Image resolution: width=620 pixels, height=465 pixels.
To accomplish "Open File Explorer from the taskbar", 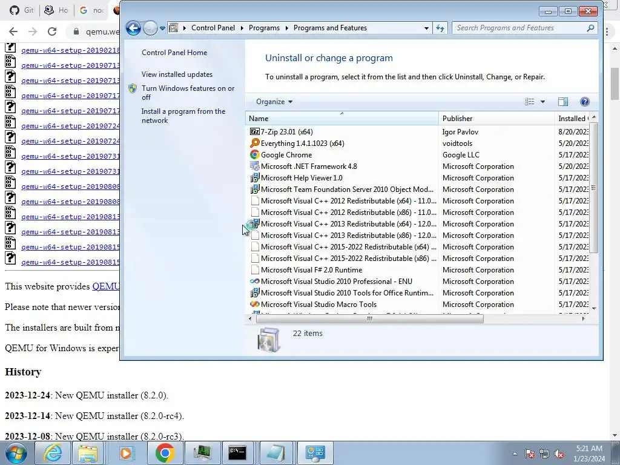I will [87, 453].
